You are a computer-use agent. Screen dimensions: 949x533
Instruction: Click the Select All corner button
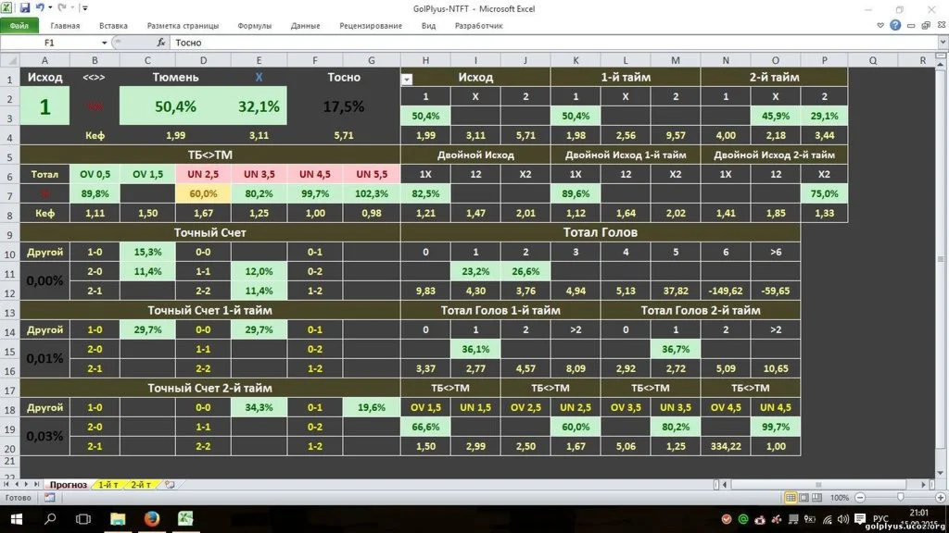pos(10,60)
